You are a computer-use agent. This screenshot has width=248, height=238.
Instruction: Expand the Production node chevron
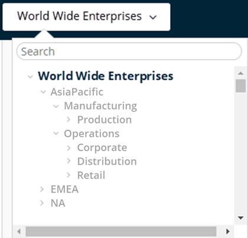68,119
